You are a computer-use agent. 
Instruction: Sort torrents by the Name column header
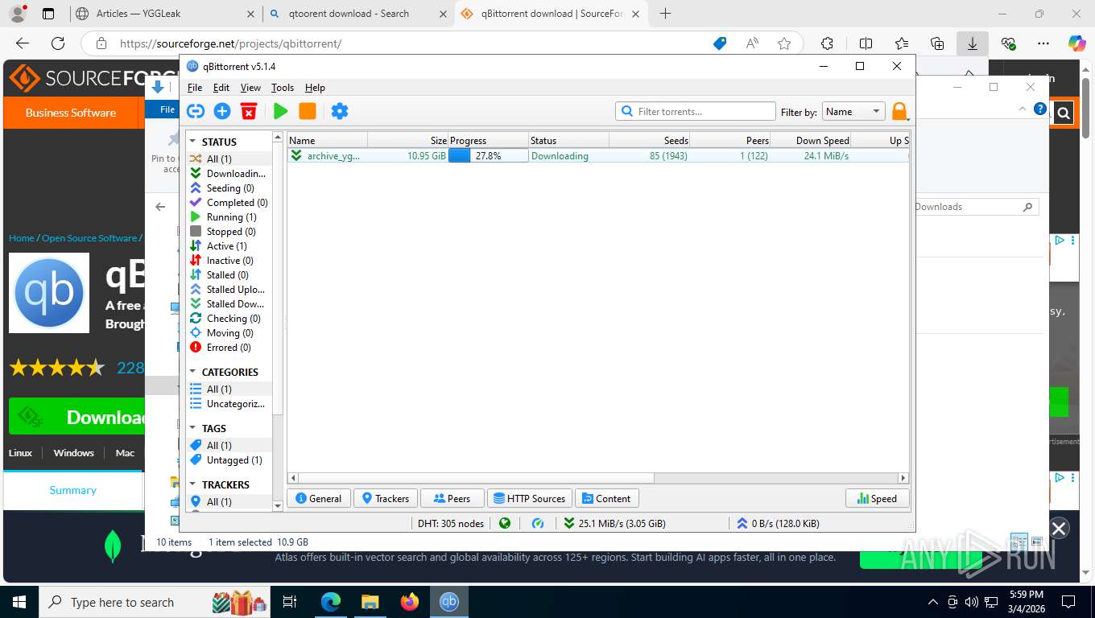coord(328,141)
